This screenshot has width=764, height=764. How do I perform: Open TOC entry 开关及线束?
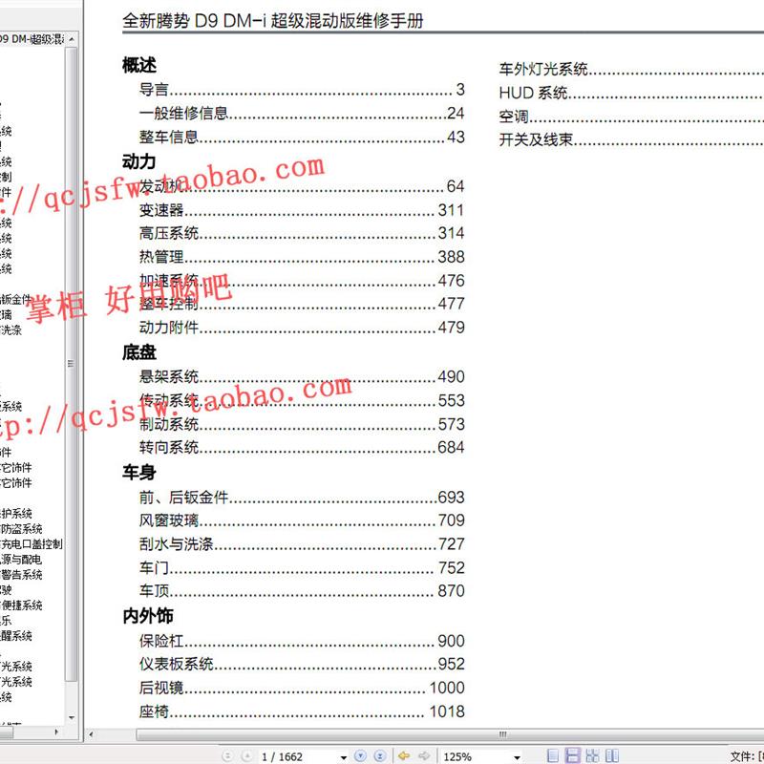[x=631, y=139]
